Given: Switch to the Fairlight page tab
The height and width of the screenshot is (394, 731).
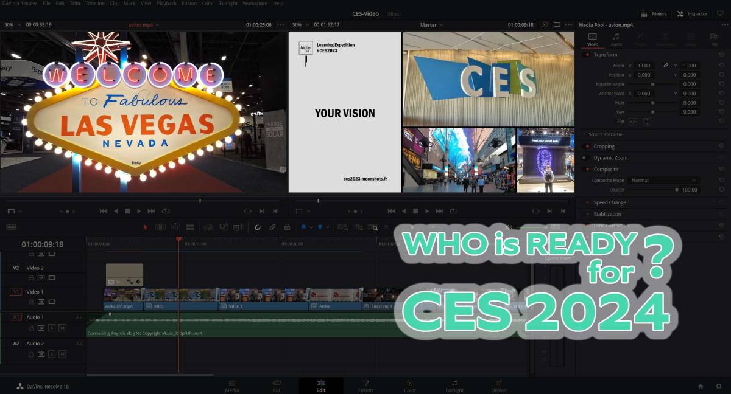Looking at the screenshot, I should pyautogui.click(x=454, y=386).
